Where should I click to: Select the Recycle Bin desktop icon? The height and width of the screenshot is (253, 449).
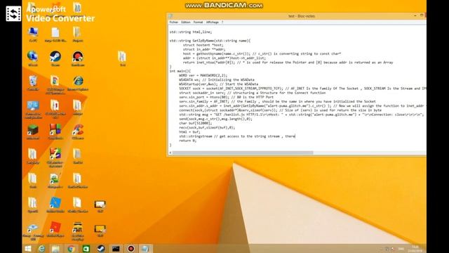tap(33, 83)
